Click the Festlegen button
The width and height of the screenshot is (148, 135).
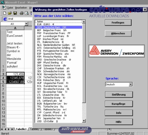point(118,23)
